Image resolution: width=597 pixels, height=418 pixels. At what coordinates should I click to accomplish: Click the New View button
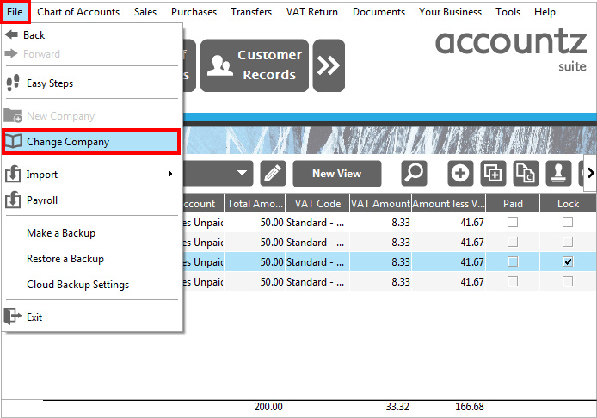[337, 174]
